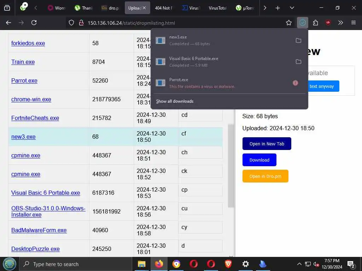Show hidden system tray icons
This screenshot has height=271, width=362.
(x=299, y=264)
